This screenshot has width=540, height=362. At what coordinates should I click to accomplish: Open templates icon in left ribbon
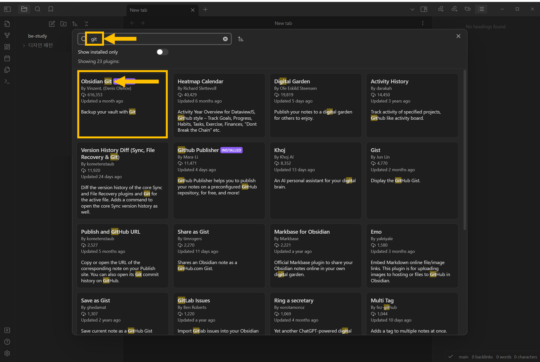pyautogui.click(x=7, y=70)
